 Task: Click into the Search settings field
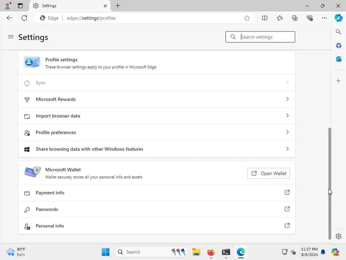coord(260,37)
